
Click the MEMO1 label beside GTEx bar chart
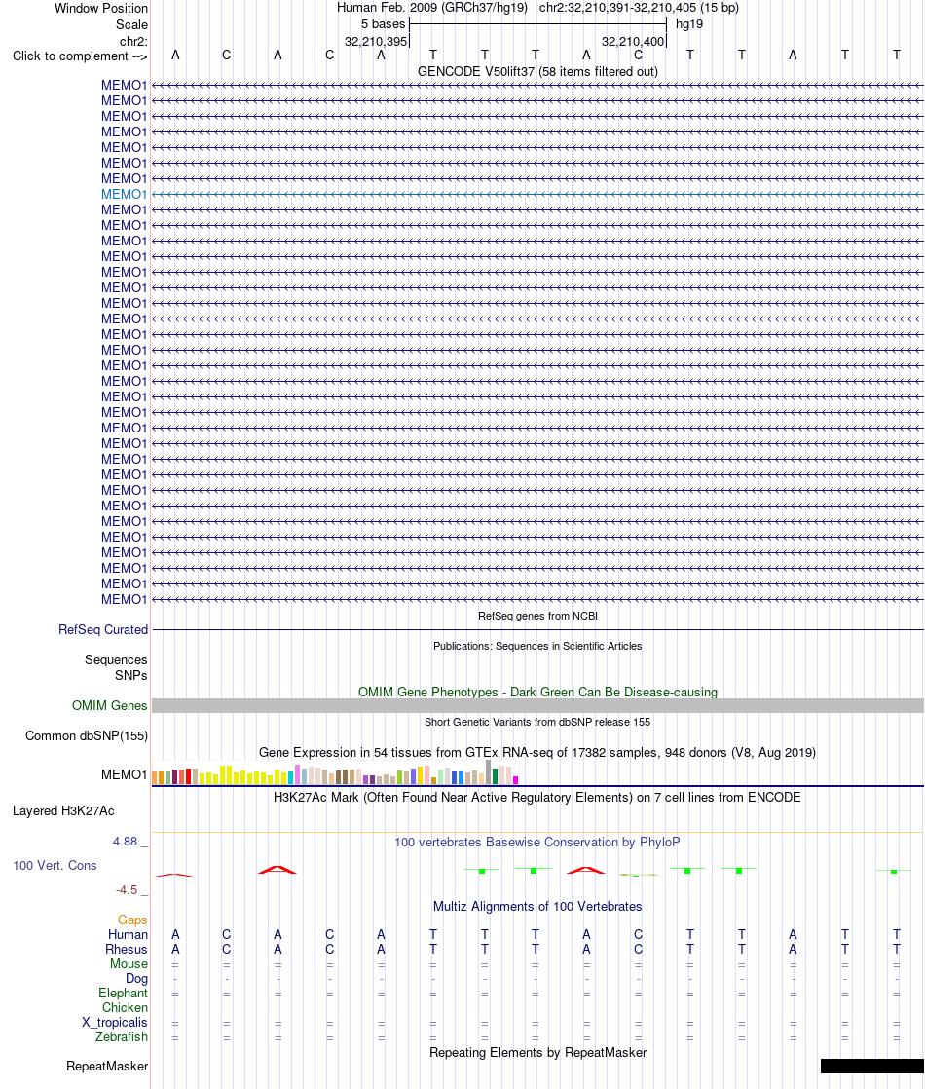pos(125,775)
